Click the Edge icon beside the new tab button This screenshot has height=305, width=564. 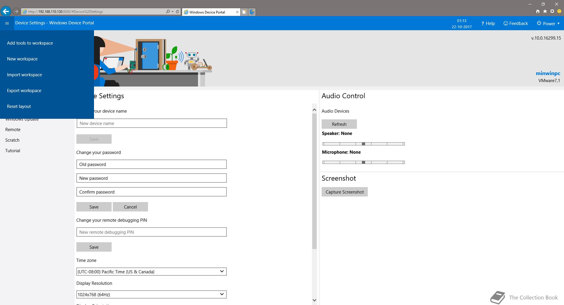[252, 12]
